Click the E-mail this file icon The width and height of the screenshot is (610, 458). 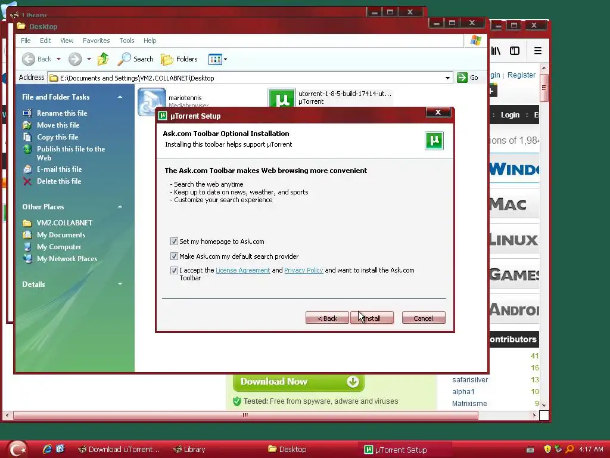pyautogui.click(x=27, y=169)
